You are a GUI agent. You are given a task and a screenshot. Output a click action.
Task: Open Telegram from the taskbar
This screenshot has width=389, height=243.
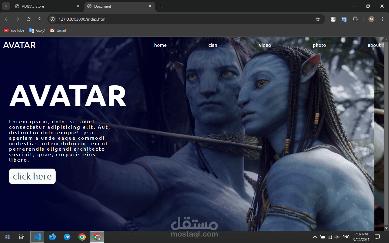pyautogui.click(x=67, y=237)
